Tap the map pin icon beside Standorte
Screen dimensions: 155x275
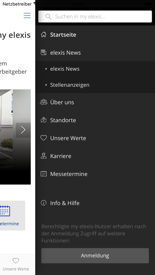pyautogui.click(x=44, y=120)
